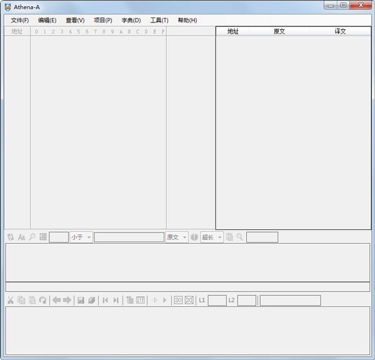
Task: Click the Save All stacked disks icon
Action: coord(92,300)
